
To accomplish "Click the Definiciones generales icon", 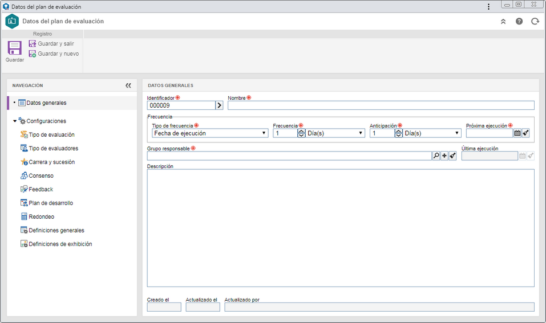I will [24, 230].
